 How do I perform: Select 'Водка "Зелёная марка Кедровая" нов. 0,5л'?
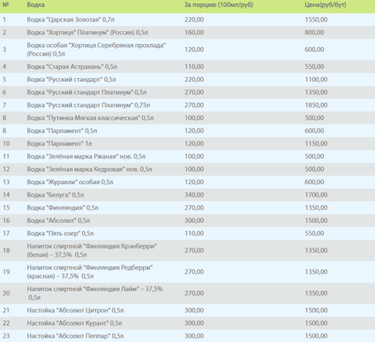pos(90,169)
